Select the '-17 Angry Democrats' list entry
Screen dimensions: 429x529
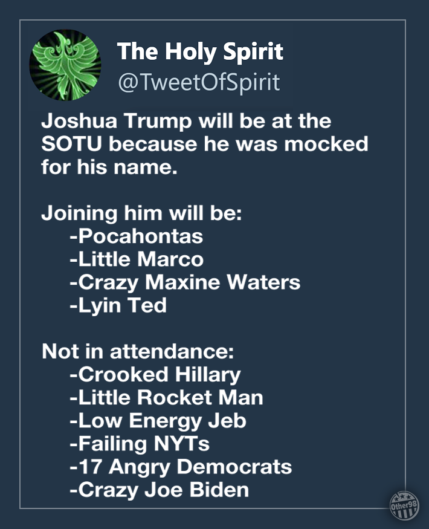(x=181, y=467)
